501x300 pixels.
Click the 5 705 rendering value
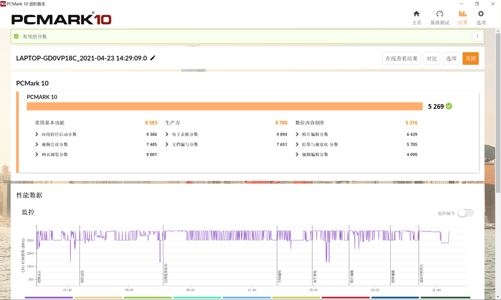point(412,145)
